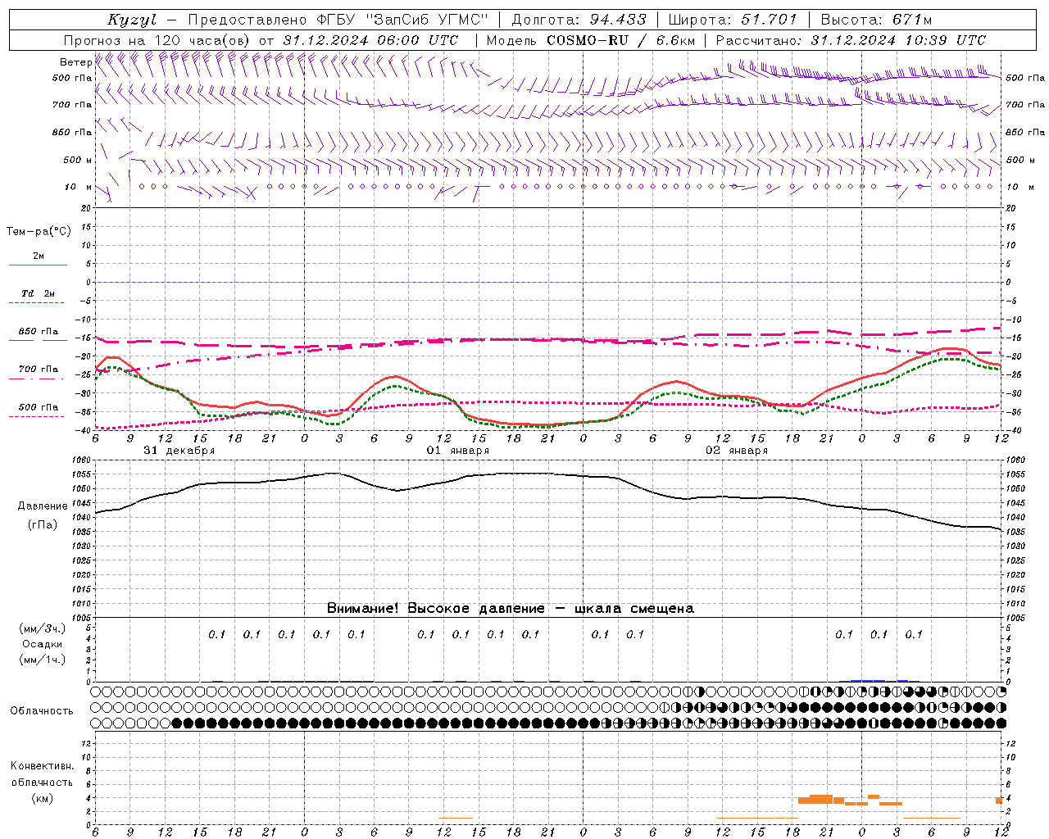Click the Широта: 51.701 value

pos(732,20)
